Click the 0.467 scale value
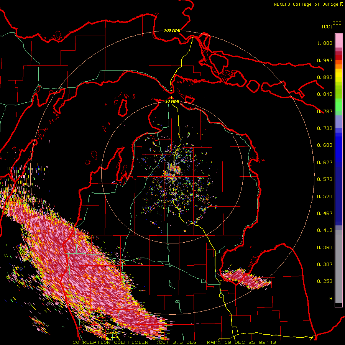 click(x=325, y=214)
